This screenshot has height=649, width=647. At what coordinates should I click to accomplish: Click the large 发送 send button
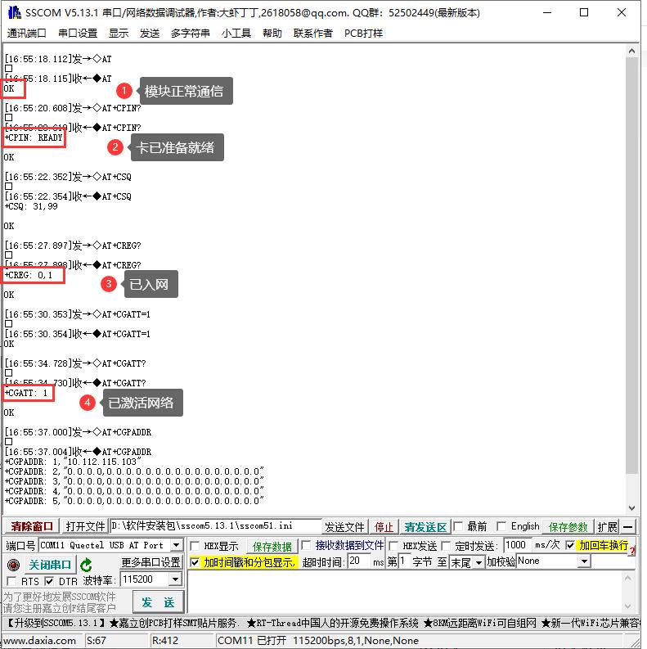click(158, 602)
